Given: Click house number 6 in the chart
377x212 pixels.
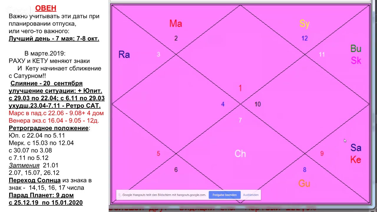Looking at the screenshot, I should [x=176, y=170].
